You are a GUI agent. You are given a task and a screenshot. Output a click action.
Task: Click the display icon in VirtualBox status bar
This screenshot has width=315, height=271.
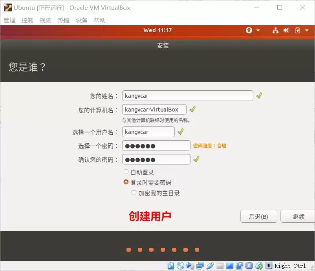(229, 266)
